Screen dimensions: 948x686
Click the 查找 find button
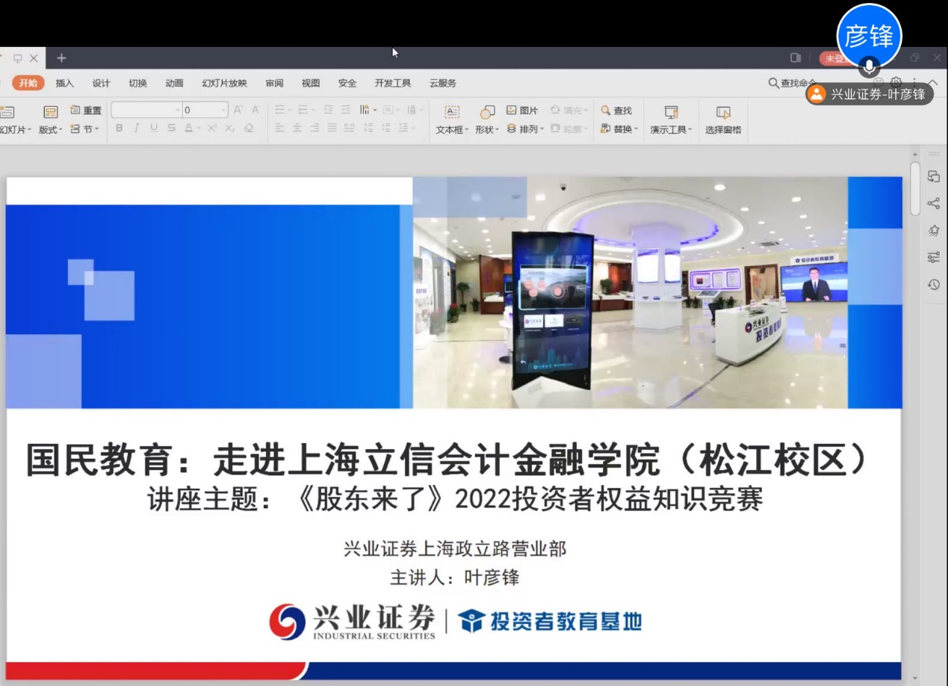[617, 111]
